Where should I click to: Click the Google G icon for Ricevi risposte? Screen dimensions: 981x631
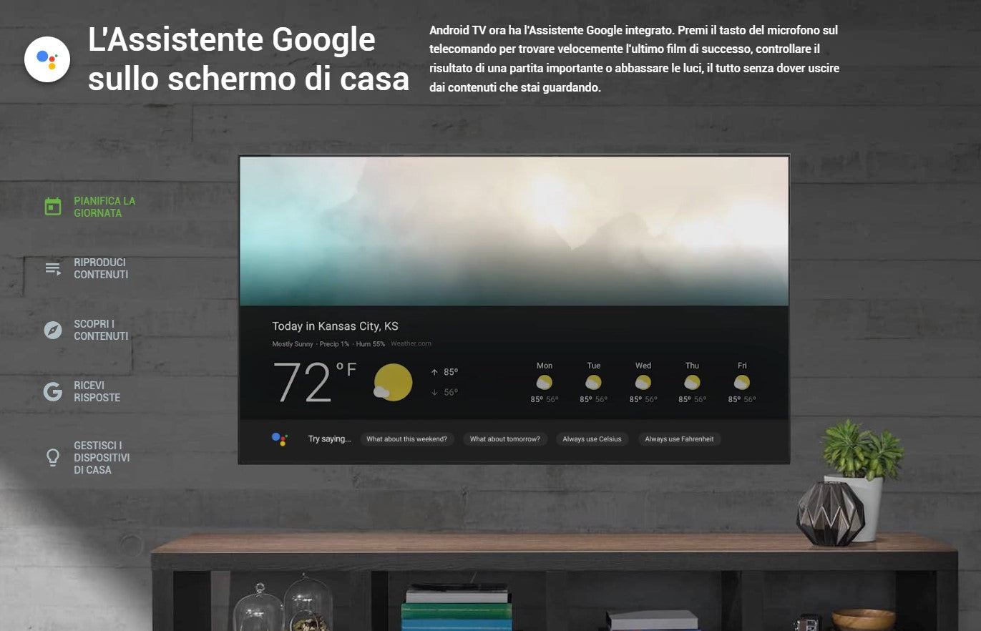(x=53, y=391)
